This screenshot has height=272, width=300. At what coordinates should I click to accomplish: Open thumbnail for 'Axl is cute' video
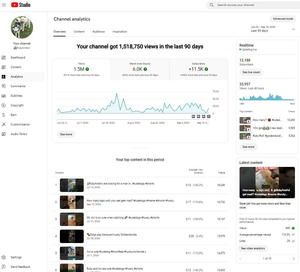tap(72, 253)
